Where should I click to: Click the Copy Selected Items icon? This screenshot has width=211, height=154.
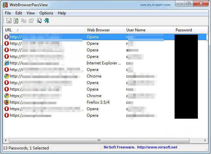click(x=24, y=21)
